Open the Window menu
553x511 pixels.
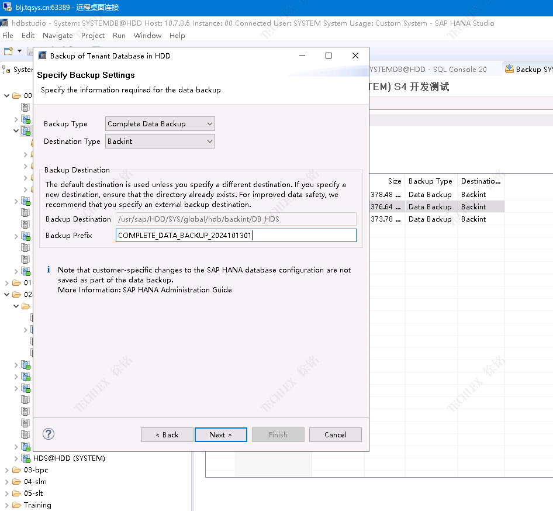[x=147, y=36]
